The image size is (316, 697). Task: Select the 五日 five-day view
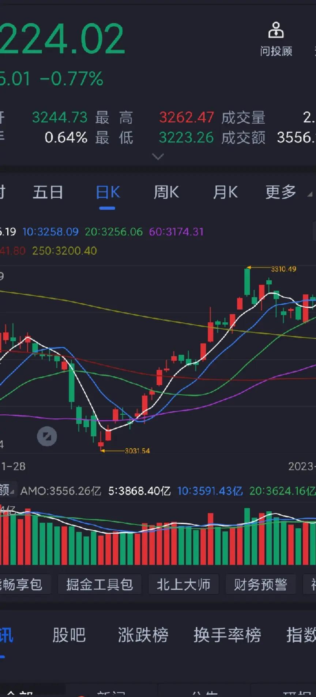48,192
